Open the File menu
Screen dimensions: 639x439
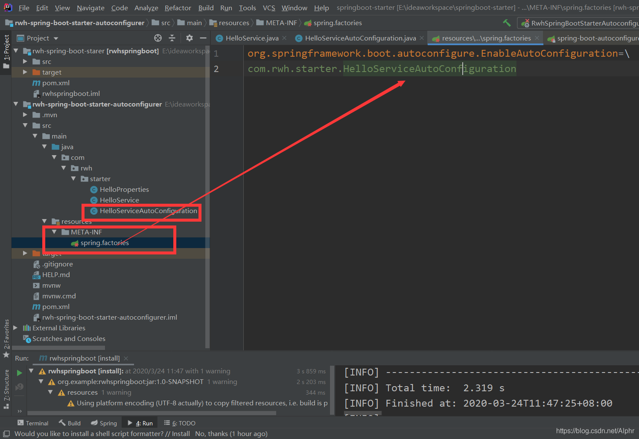click(24, 8)
